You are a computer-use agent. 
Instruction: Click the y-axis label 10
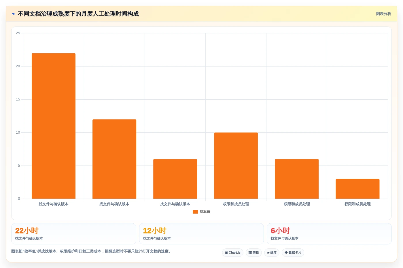click(x=18, y=132)
